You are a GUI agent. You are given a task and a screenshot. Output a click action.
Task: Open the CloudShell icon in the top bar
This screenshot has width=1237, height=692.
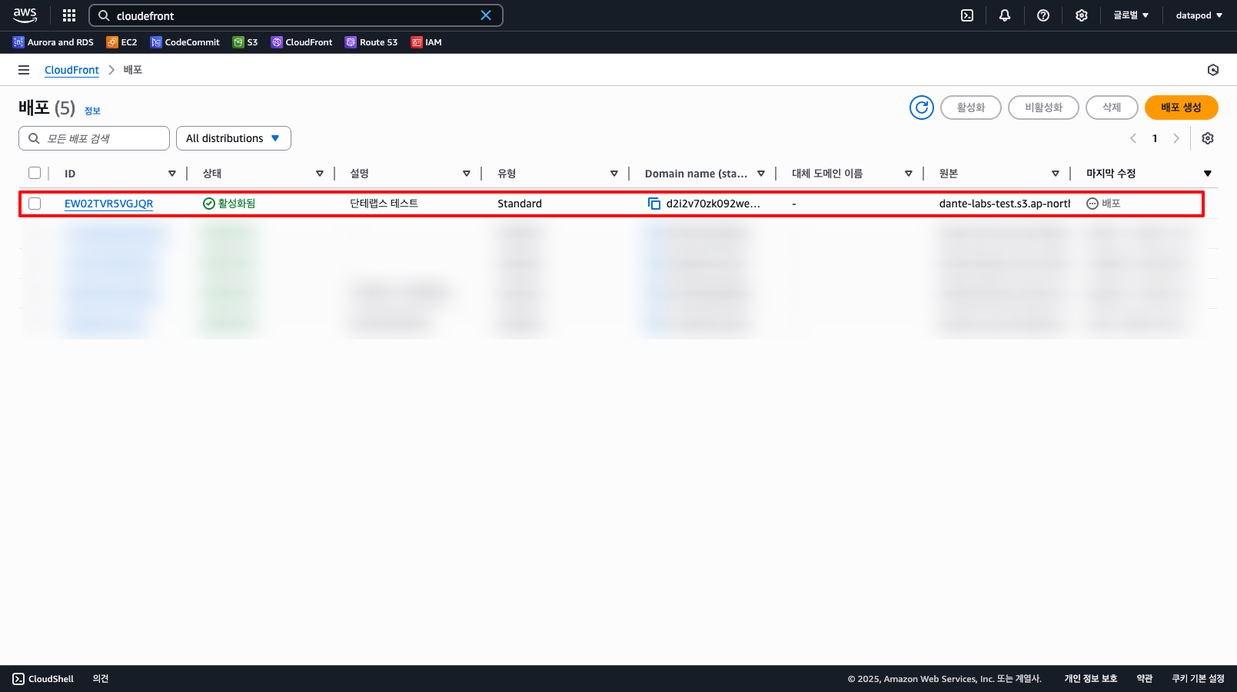[x=967, y=15]
